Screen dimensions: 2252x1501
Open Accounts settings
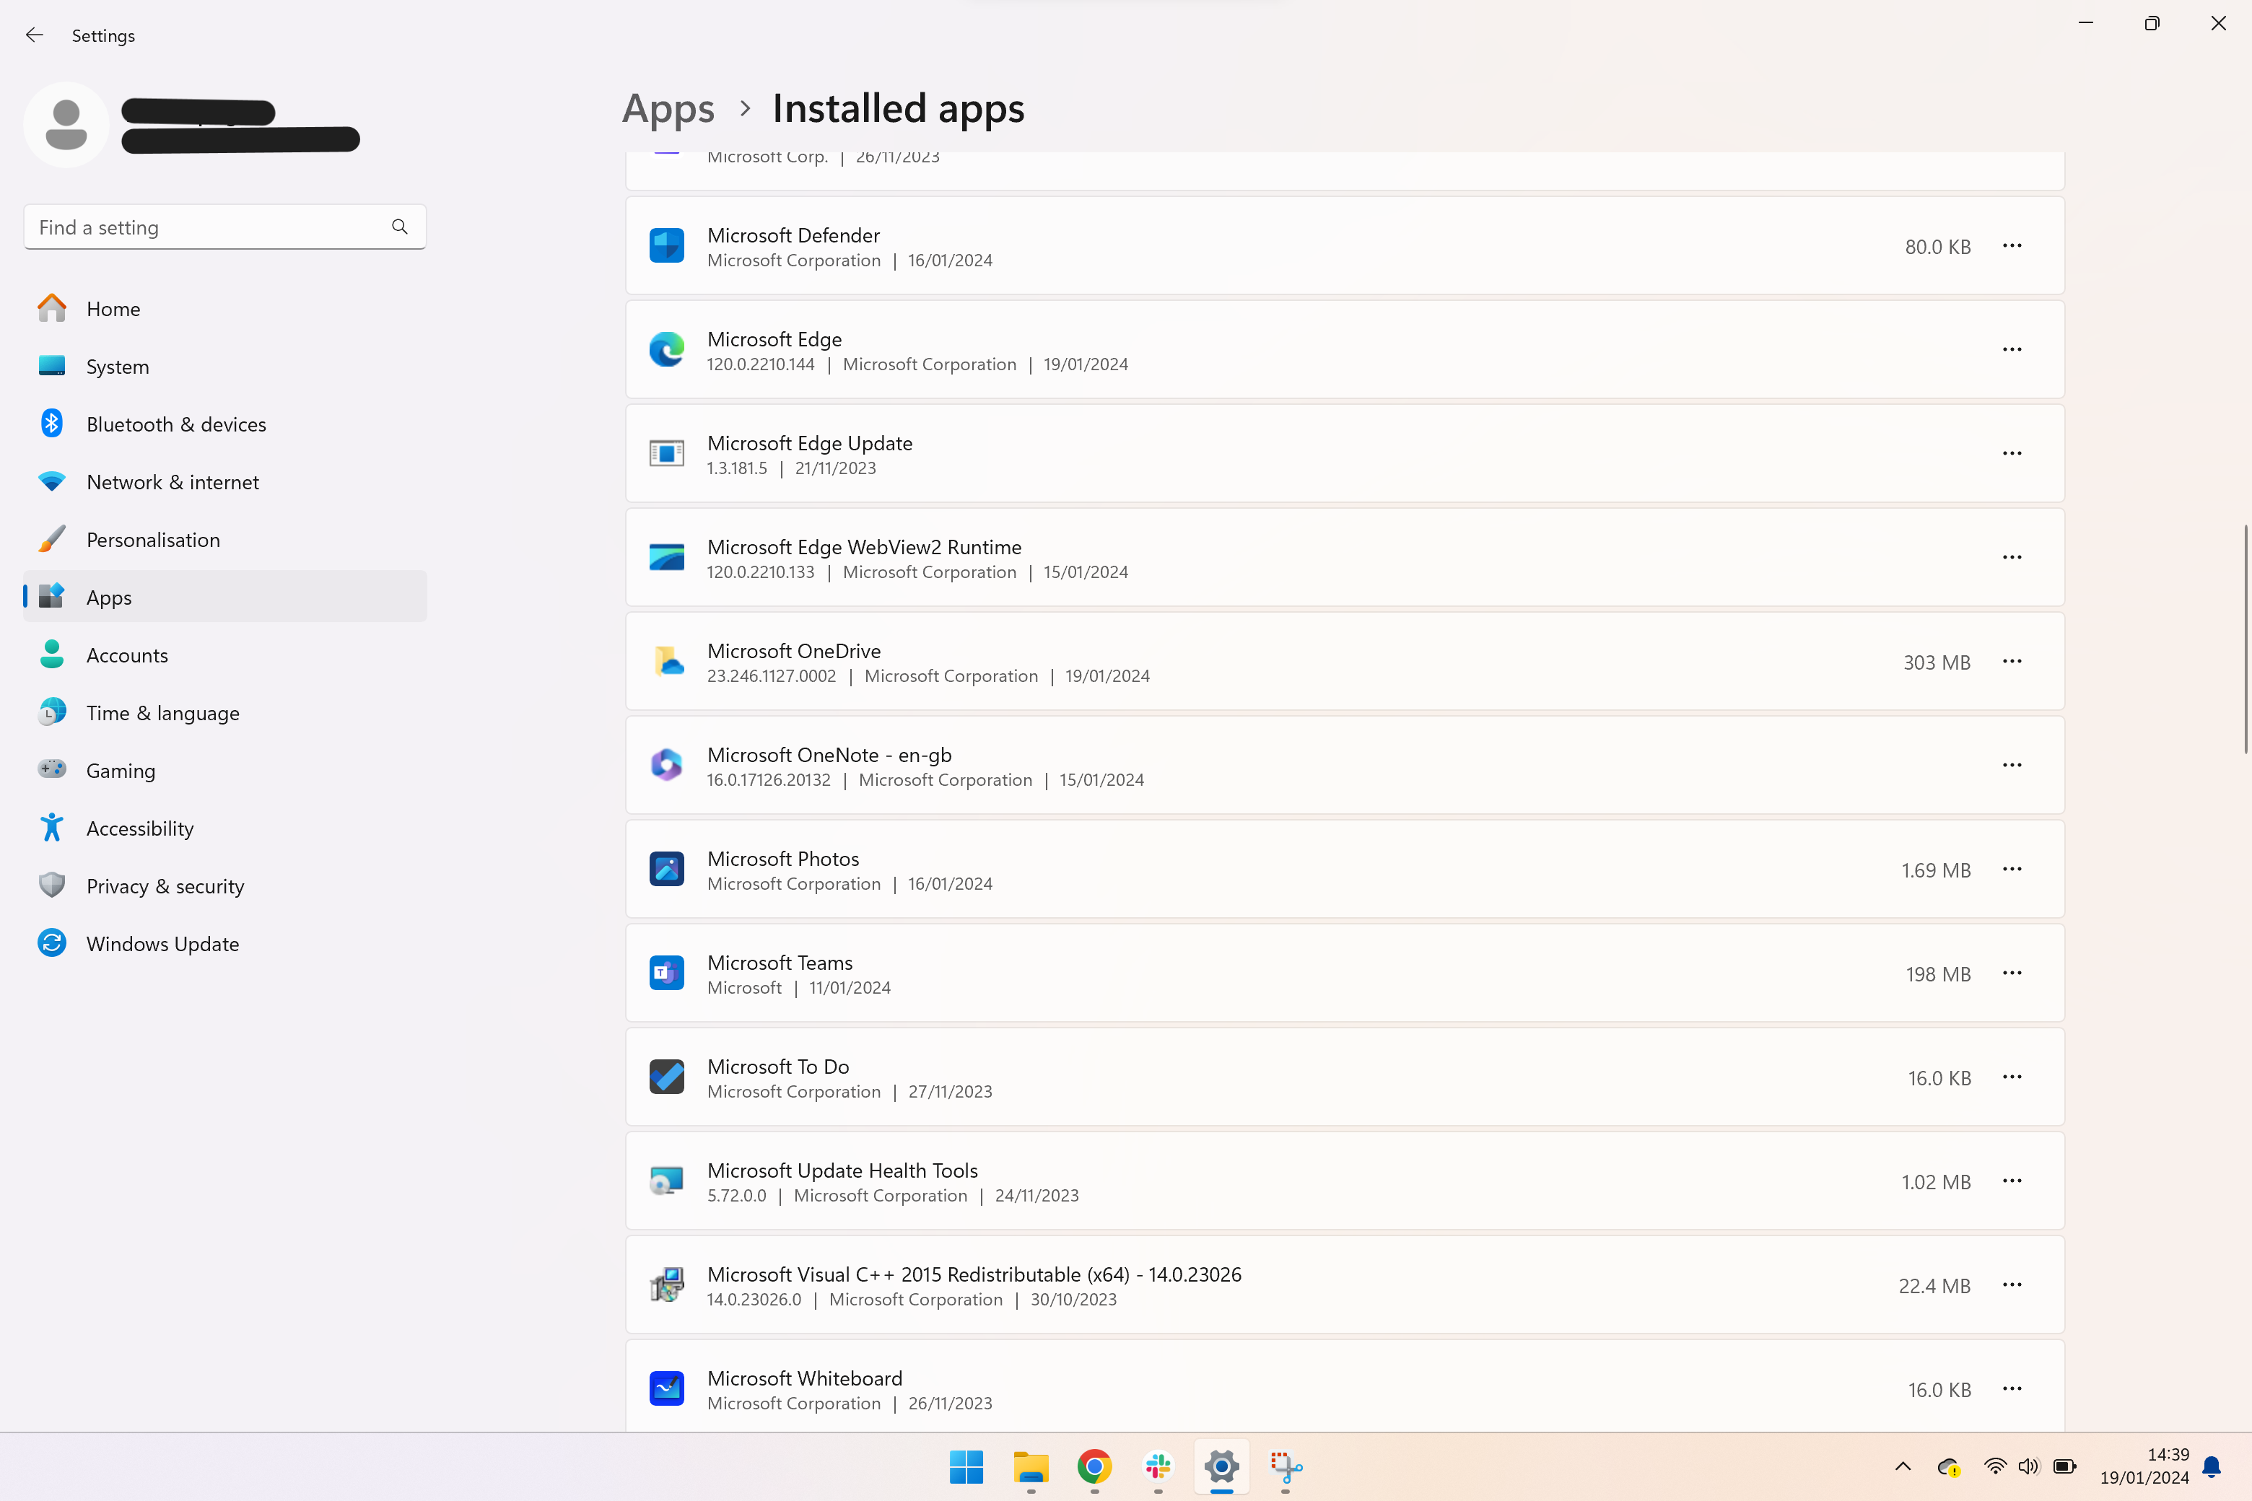[x=225, y=655]
